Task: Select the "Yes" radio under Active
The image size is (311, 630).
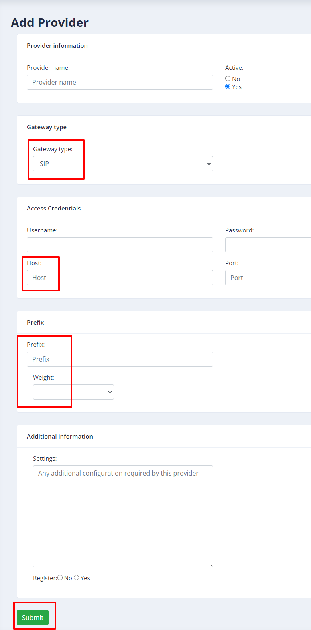Action: 228,87
